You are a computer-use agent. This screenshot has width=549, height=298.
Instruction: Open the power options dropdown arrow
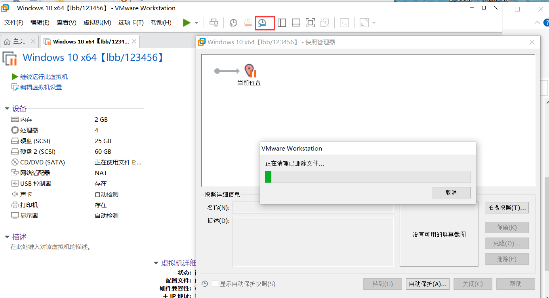[x=196, y=23]
